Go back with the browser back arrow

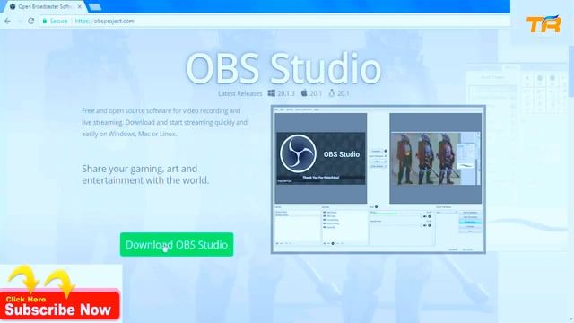pyautogui.click(x=7, y=21)
